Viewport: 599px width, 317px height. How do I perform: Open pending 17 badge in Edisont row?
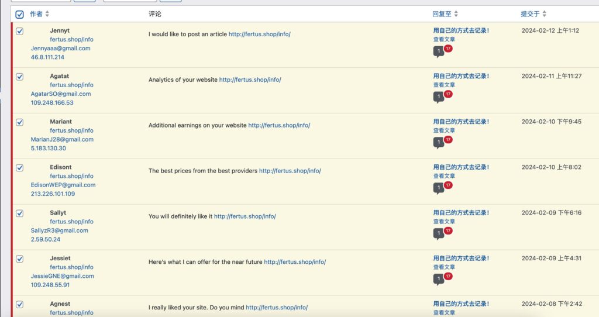(448, 185)
